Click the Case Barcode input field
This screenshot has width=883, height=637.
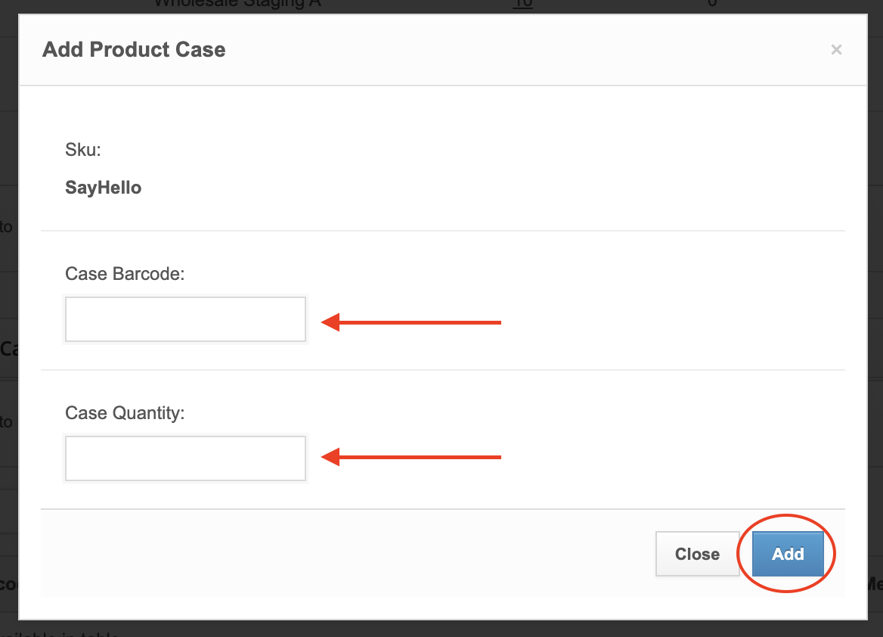point(185,319)
